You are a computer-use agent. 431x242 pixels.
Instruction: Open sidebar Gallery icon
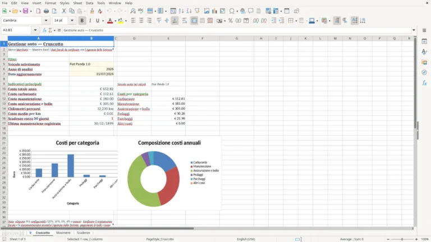point(424,62)
